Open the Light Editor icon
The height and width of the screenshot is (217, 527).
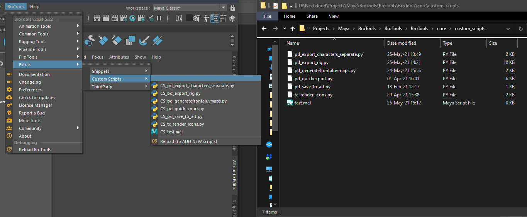coord(150,18)
